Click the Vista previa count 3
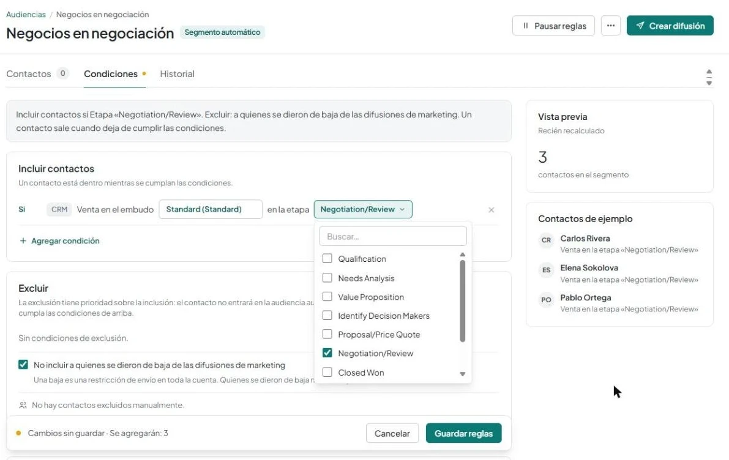729x460 pixels. click(x=542, y=157)
